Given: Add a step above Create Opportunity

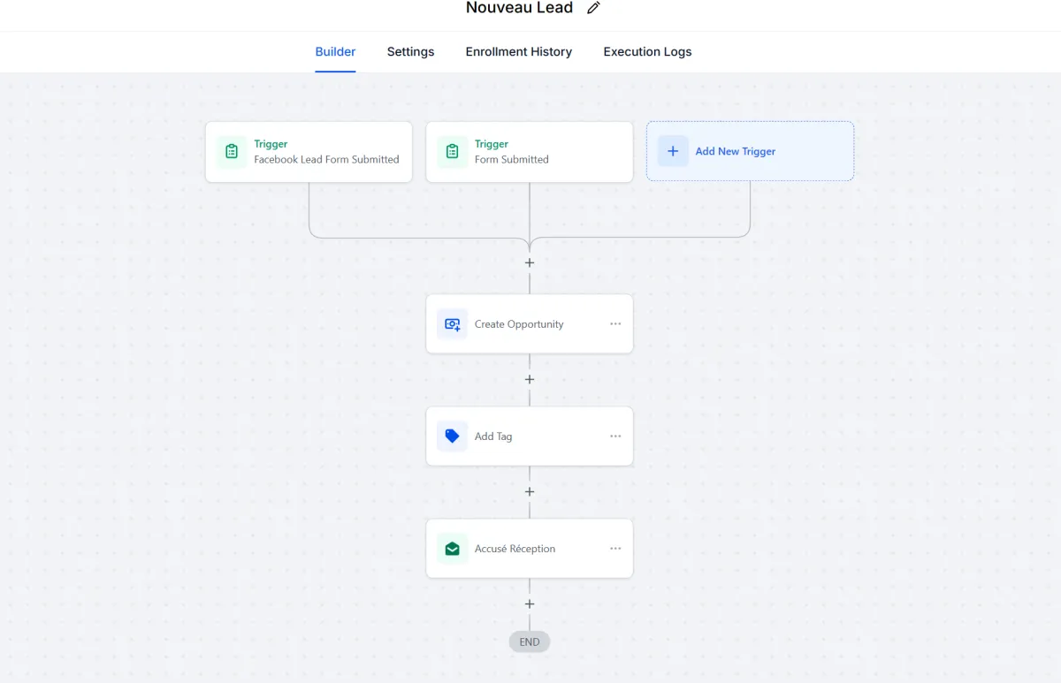Looking at the screenshot, I should tap(530, 262).
